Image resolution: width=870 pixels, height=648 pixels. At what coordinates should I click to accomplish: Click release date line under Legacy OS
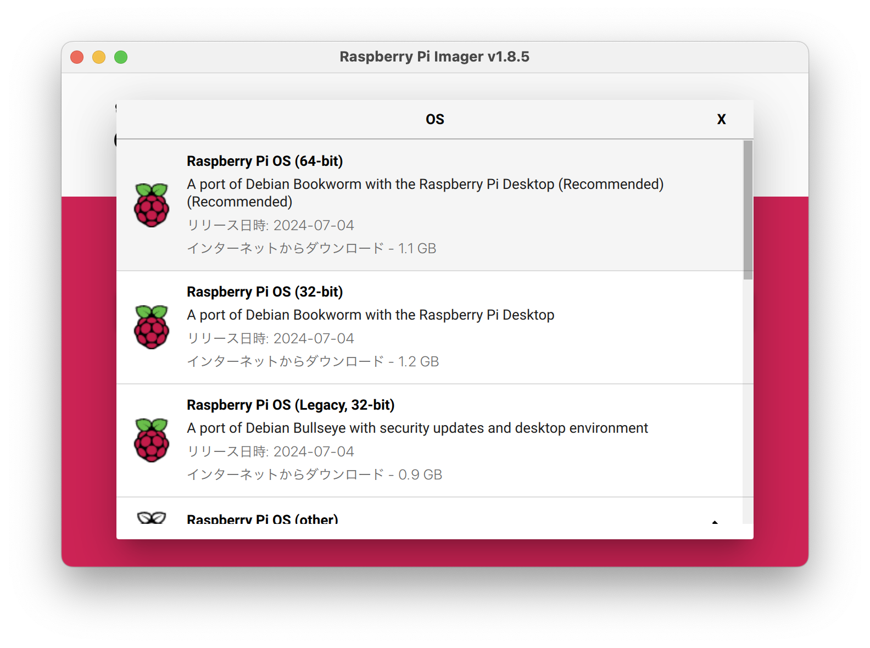coord(271,451)
